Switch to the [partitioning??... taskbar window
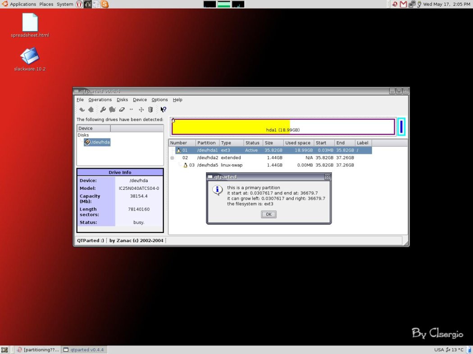 pos(38,350)
